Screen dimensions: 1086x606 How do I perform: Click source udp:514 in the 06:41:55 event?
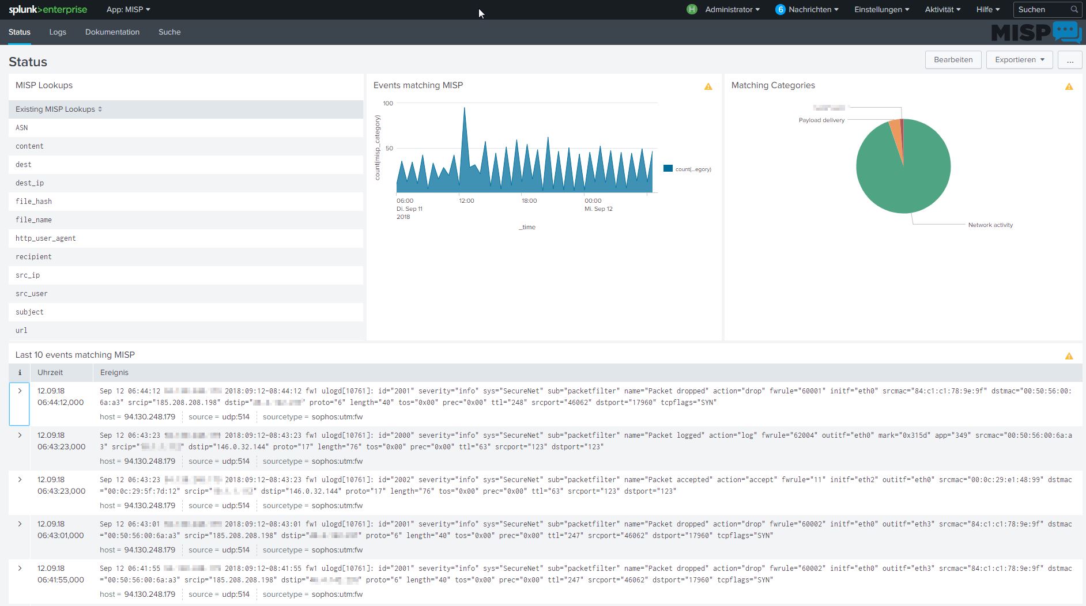[236, 594]
